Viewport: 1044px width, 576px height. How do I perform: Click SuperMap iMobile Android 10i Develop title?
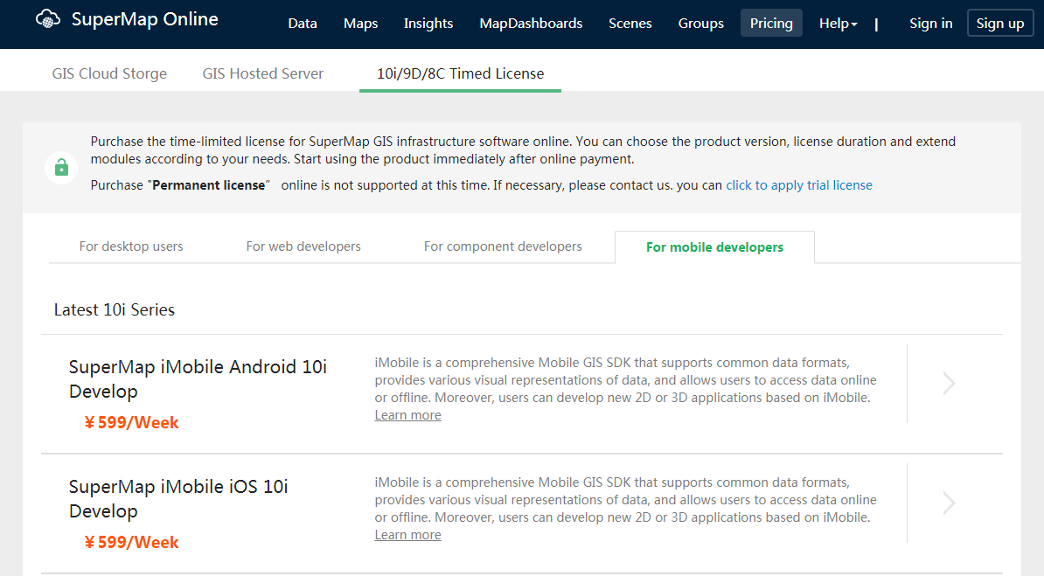coord(198,378)
